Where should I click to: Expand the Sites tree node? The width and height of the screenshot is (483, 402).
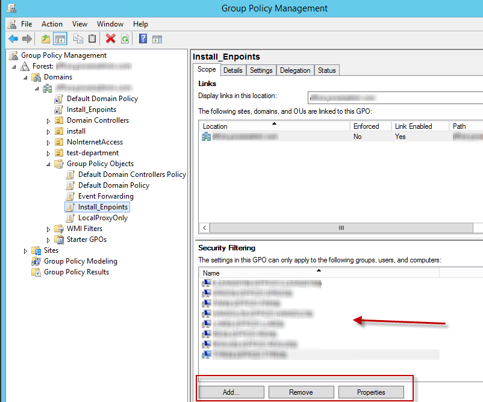pos(25,250)
